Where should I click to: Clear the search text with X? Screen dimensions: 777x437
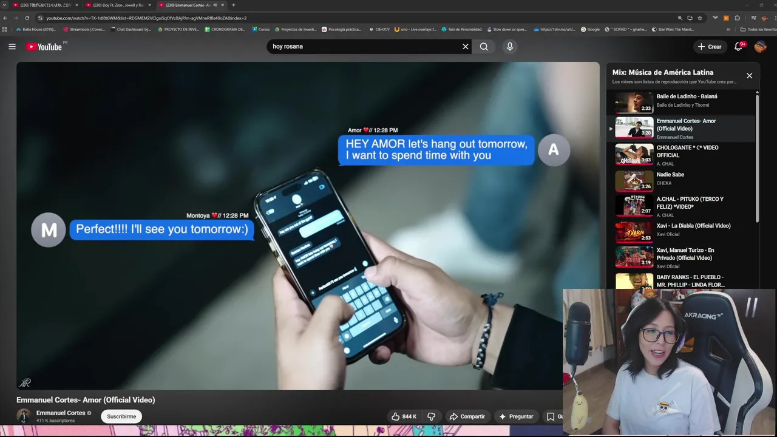tap(466, 47)
